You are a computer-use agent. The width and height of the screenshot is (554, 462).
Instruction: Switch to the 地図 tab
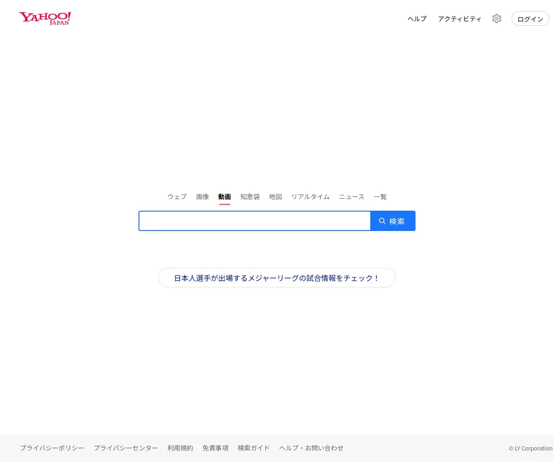pyautogui.click(x=276, y=197)
